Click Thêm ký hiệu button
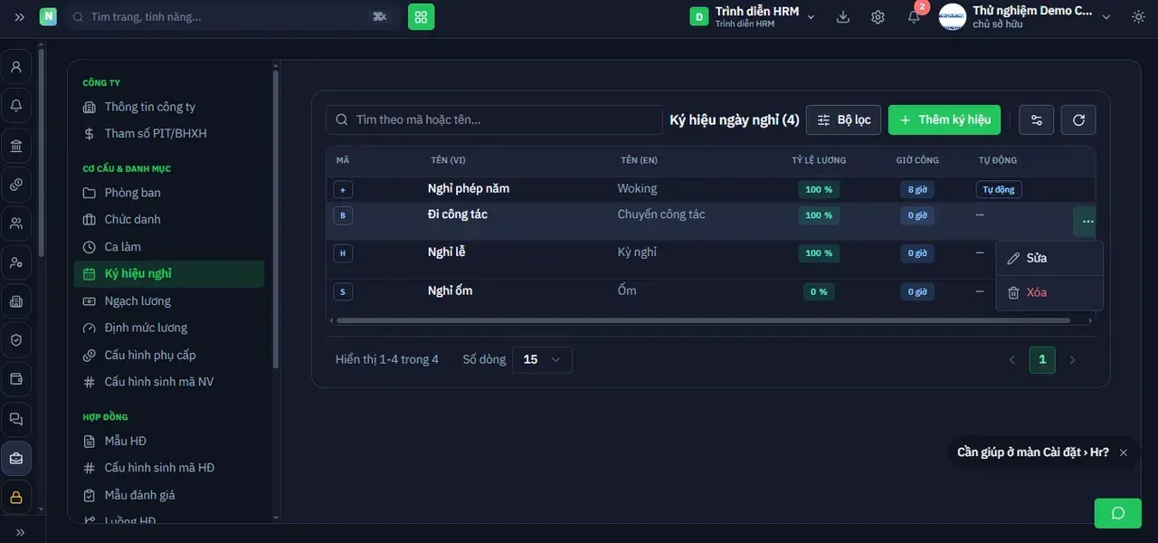The image size is (1158, 543). [x=944, y=119]
